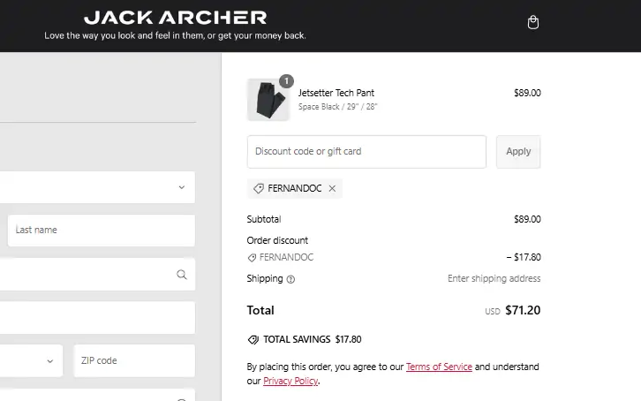The image size is (641, 401).
Task: Select the Jetsetter Tech Pant product name
Action: (336, 93)
